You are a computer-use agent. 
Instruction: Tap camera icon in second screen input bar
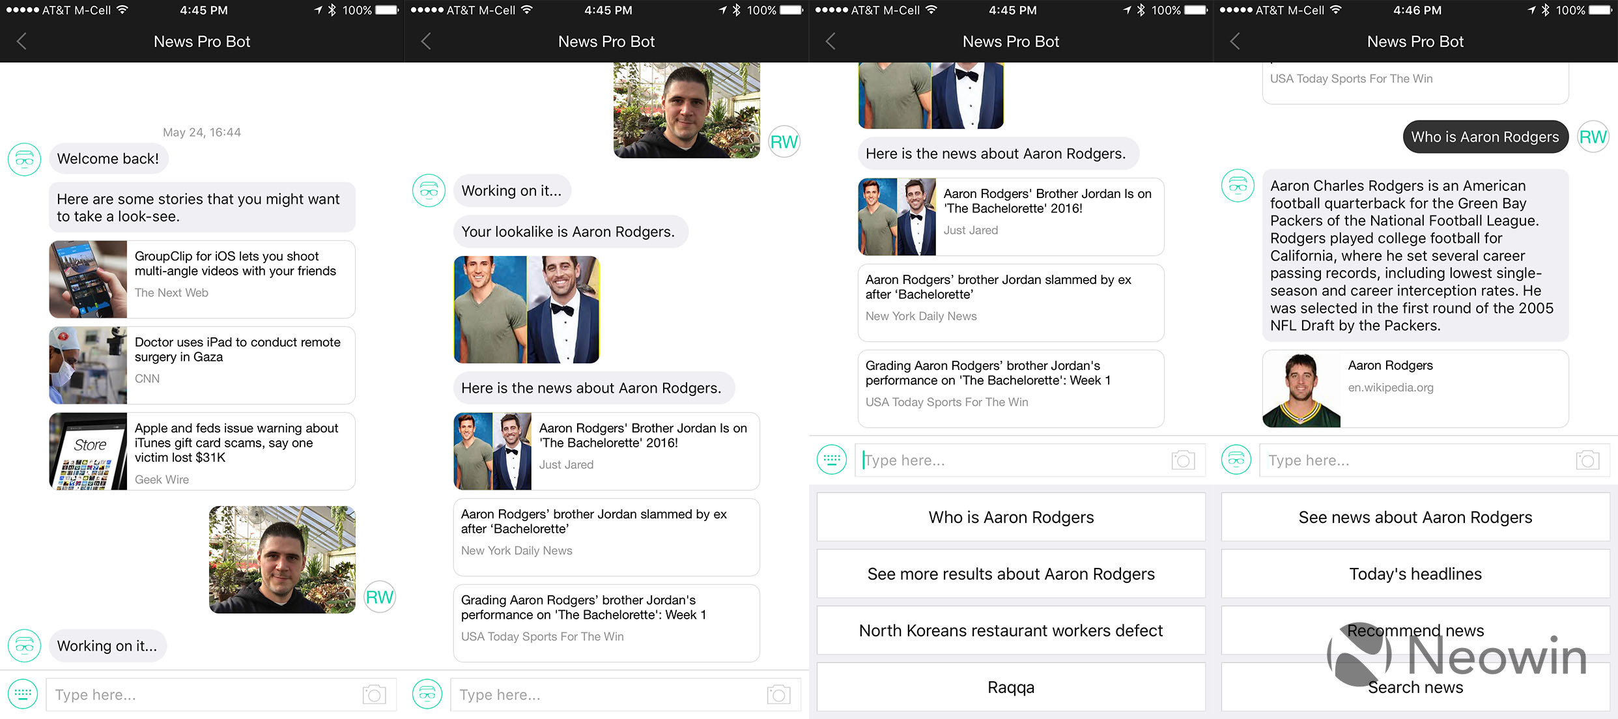[x=778, y=694]
